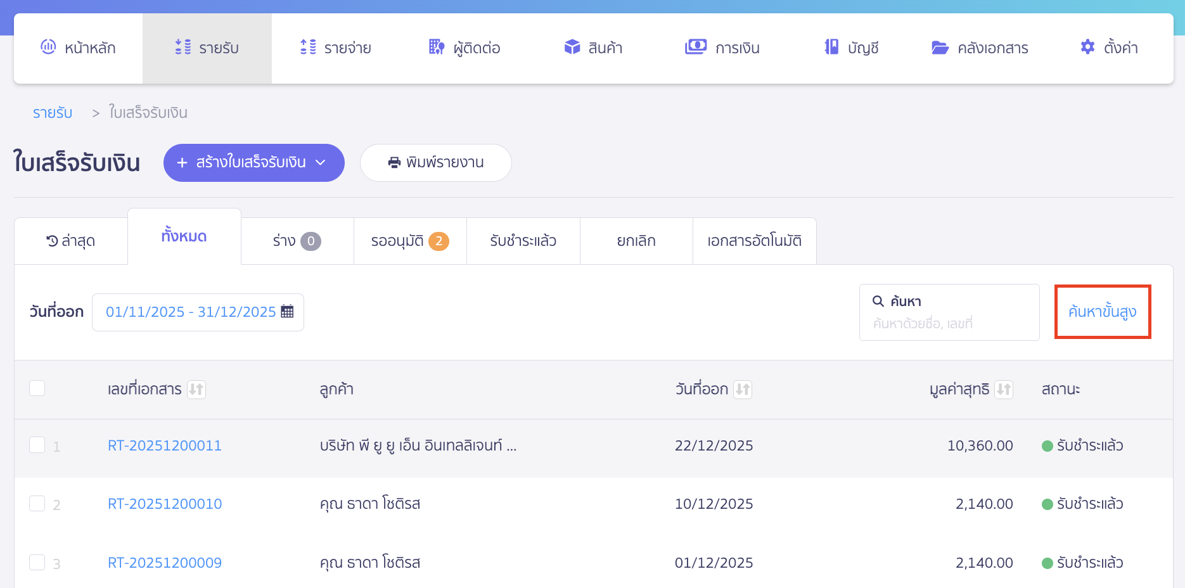This screenshot has width=1185, height=588.
Task: Switch to the รออนุมัติ tab
Action: [409, 241]
